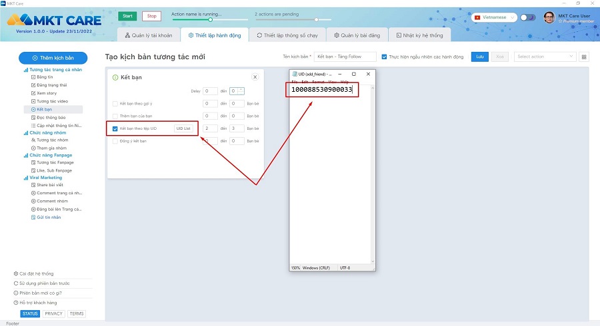Close the Kết bạn panel with X icon
The height and width of the screenshot is (326, 600).
coord(255,77)
